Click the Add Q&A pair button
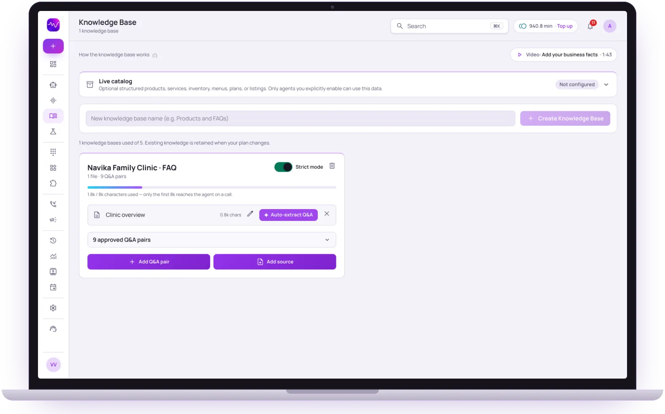 point(149,262)
